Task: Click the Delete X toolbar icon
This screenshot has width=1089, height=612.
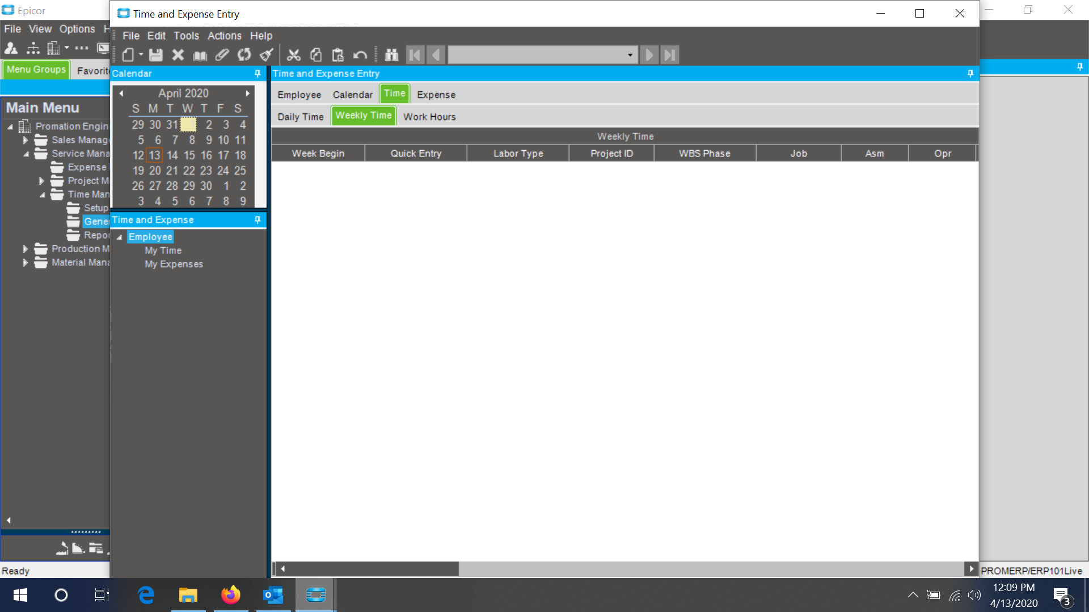Action: pyautogui.click(x=178, y=55)
